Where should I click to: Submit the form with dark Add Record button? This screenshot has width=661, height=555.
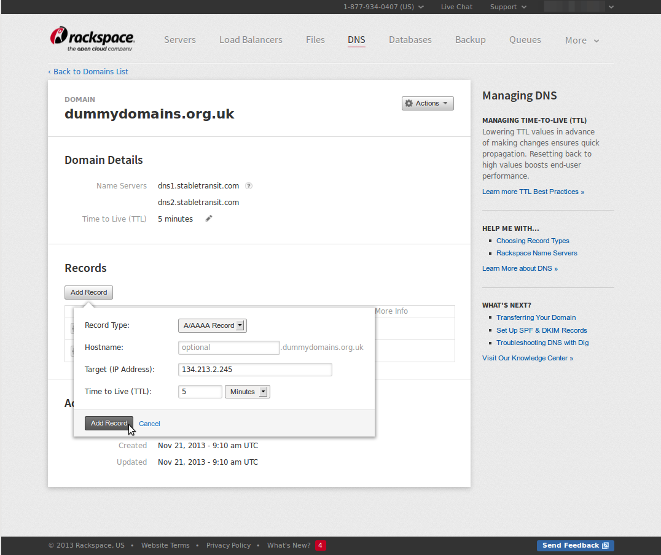(x=109, y=423)
